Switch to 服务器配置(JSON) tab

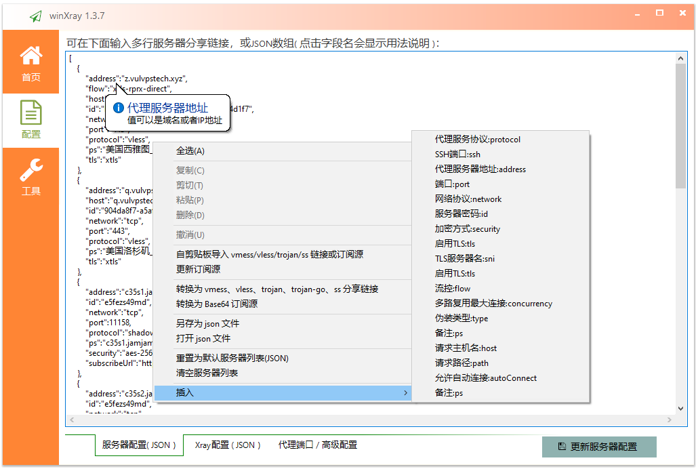pyautogui.click(x=139, y=445)
